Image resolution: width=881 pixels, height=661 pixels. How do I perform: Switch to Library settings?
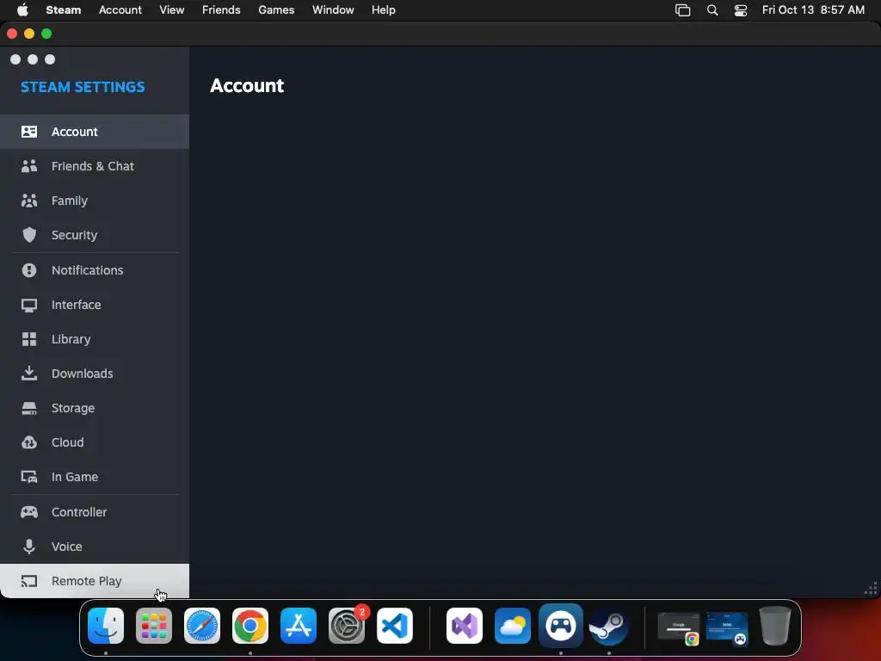95,339
